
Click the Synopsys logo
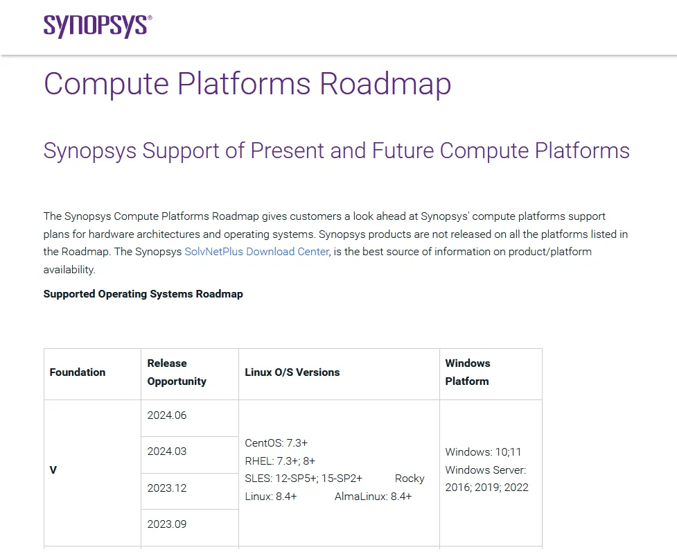click(97, 26)
